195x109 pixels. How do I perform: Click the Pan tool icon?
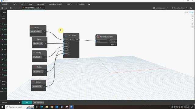point(193,24)
